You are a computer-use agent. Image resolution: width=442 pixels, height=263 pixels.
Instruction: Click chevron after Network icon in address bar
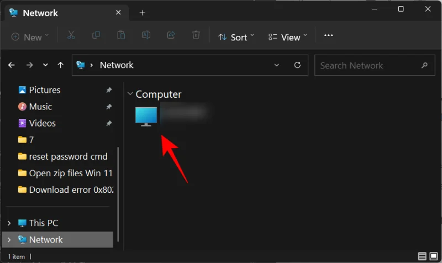92,65
